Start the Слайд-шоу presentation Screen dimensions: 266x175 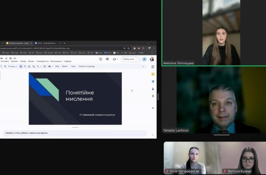point(128,59)
